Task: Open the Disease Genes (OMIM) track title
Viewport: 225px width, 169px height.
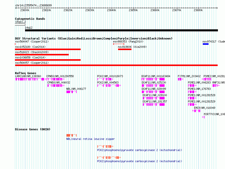Action: [33, 129]
